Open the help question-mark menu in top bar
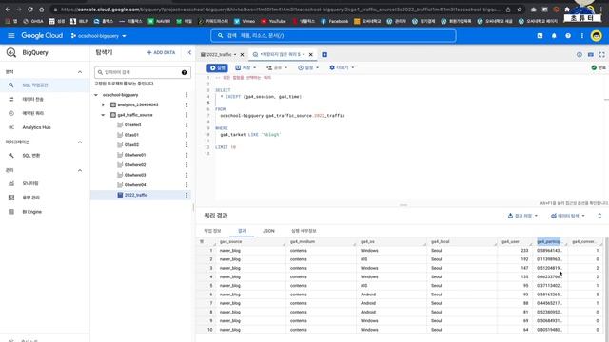Screen dimensions: 609x342 pos(568,36)
